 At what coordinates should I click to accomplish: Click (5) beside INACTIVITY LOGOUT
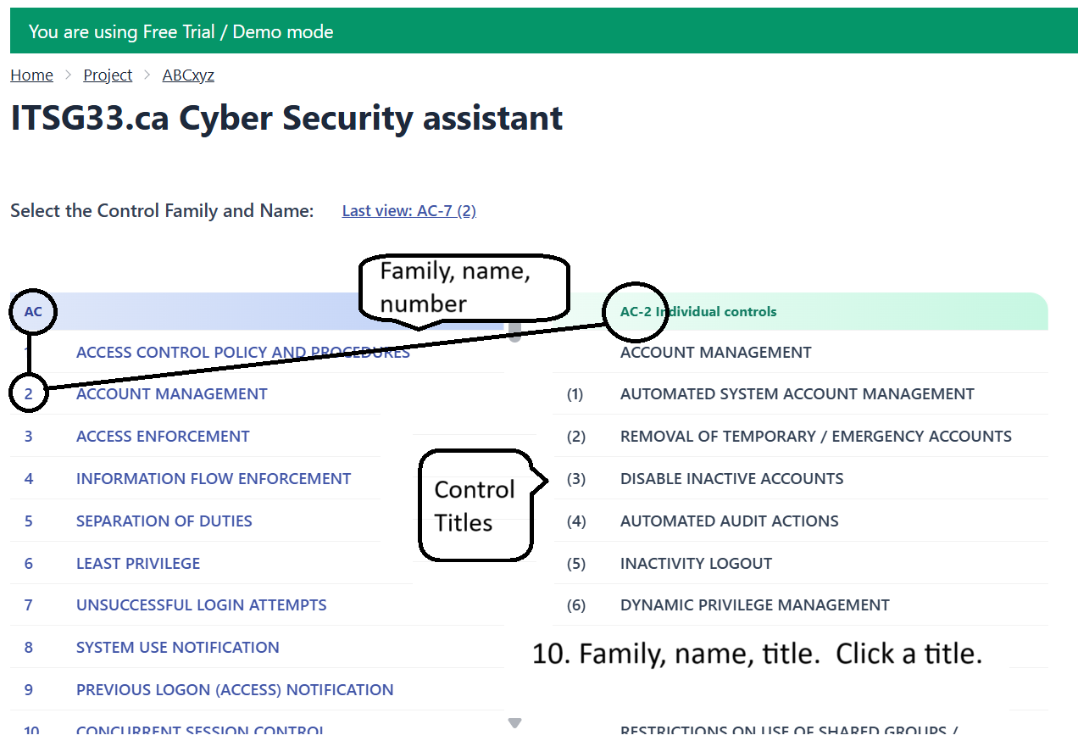(x=576, y=564)
